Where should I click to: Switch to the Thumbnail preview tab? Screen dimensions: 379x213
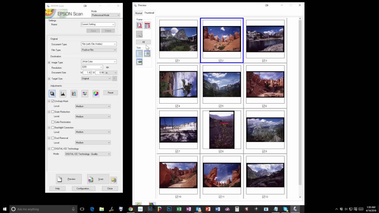click(x=149, y=13)
